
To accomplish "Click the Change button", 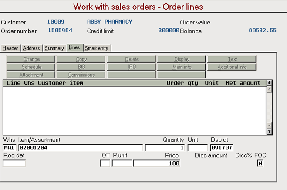I will coord(31,59).
